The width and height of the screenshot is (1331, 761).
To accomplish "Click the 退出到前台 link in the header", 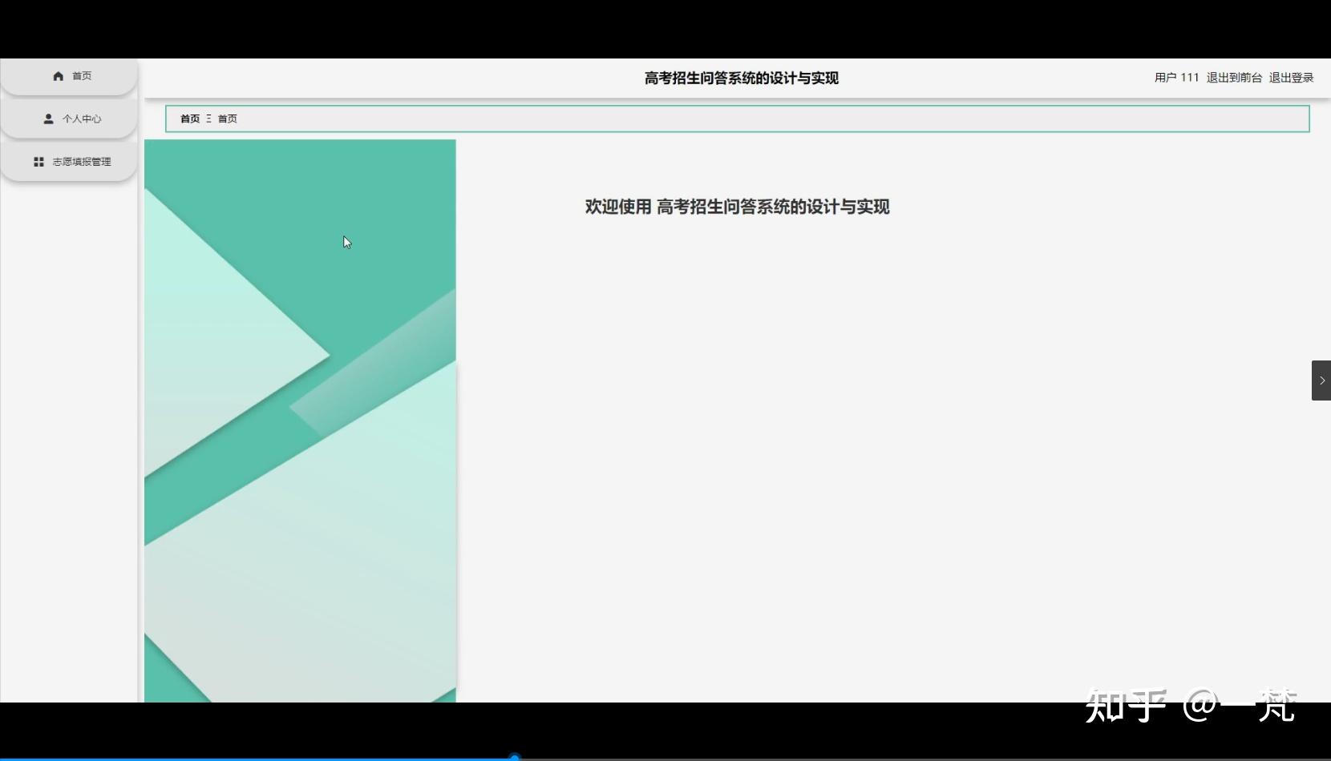I will click(x=1232, y=78).
